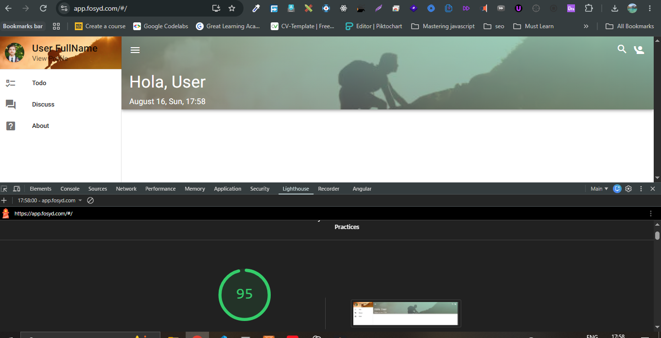Open the Chrome extensions puzzle icon
The width and height of the screenshot is (661, 338).
[x=589, y=8]
